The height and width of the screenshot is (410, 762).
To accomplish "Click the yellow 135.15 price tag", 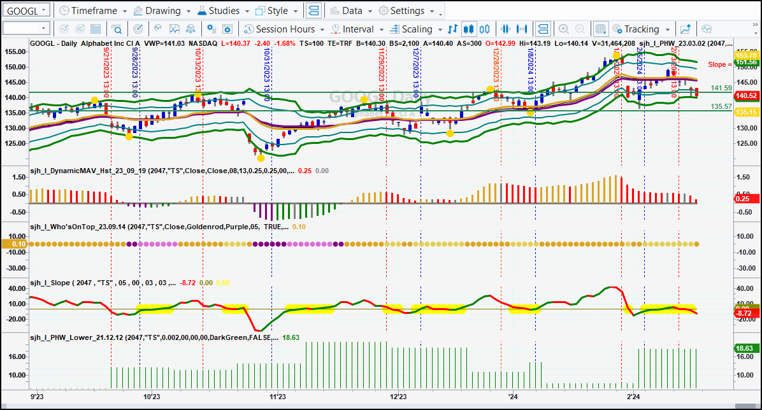I will coord(747,112).
